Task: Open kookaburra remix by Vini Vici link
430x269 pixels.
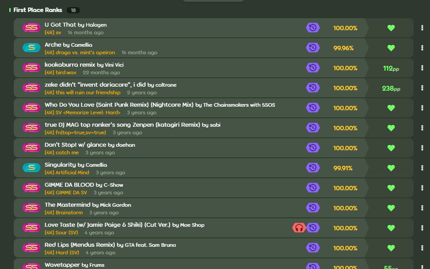Action: [84, 65]
